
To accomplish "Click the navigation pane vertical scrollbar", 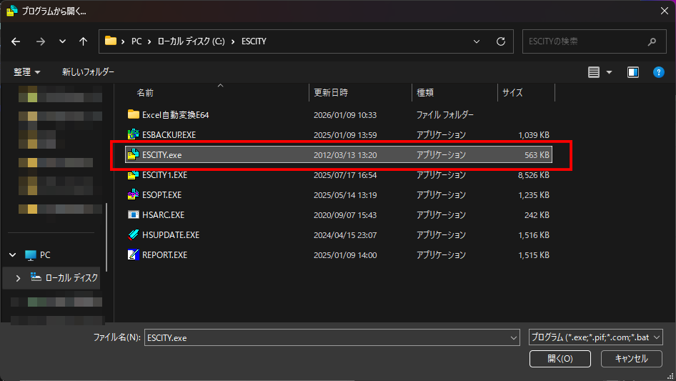I will (106, 237).
